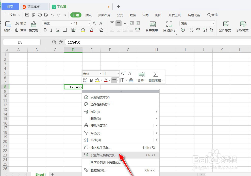Toggle middle vertical alignment in ribbon
Image resolution: width=251 pixels, height=176 pixels.
point(119,23)
